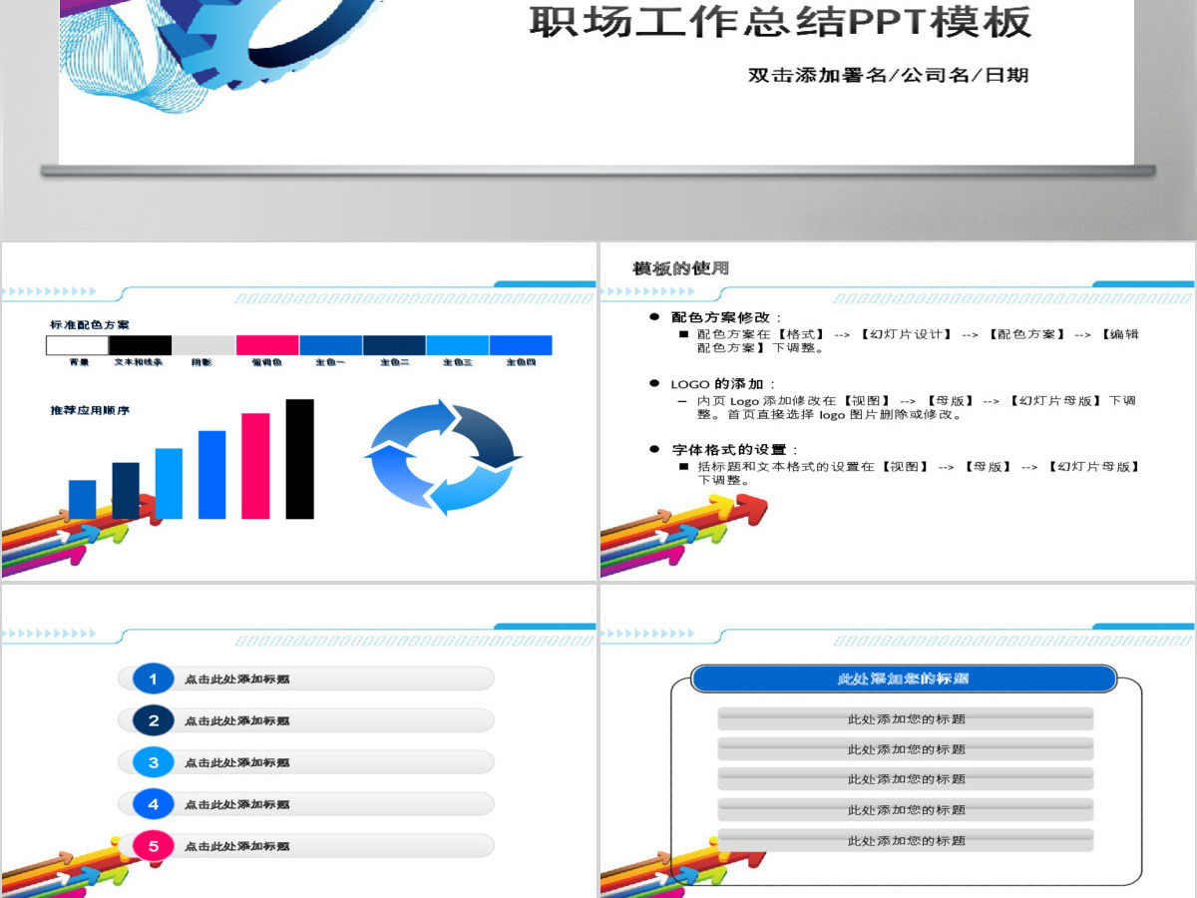Pick the pink 强调色 color swatch
This screenshot has width=1197, height=898.
coord(267,345)
